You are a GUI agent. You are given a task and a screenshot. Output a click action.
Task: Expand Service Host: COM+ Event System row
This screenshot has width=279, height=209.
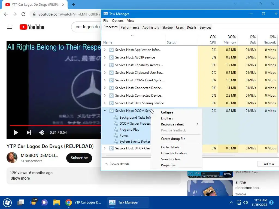(105, 80)
